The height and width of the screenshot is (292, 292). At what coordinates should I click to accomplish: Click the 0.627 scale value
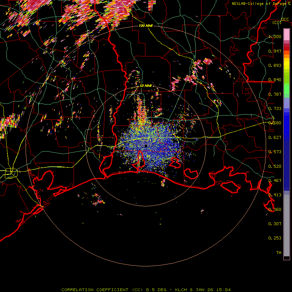(x=275, y=138)
